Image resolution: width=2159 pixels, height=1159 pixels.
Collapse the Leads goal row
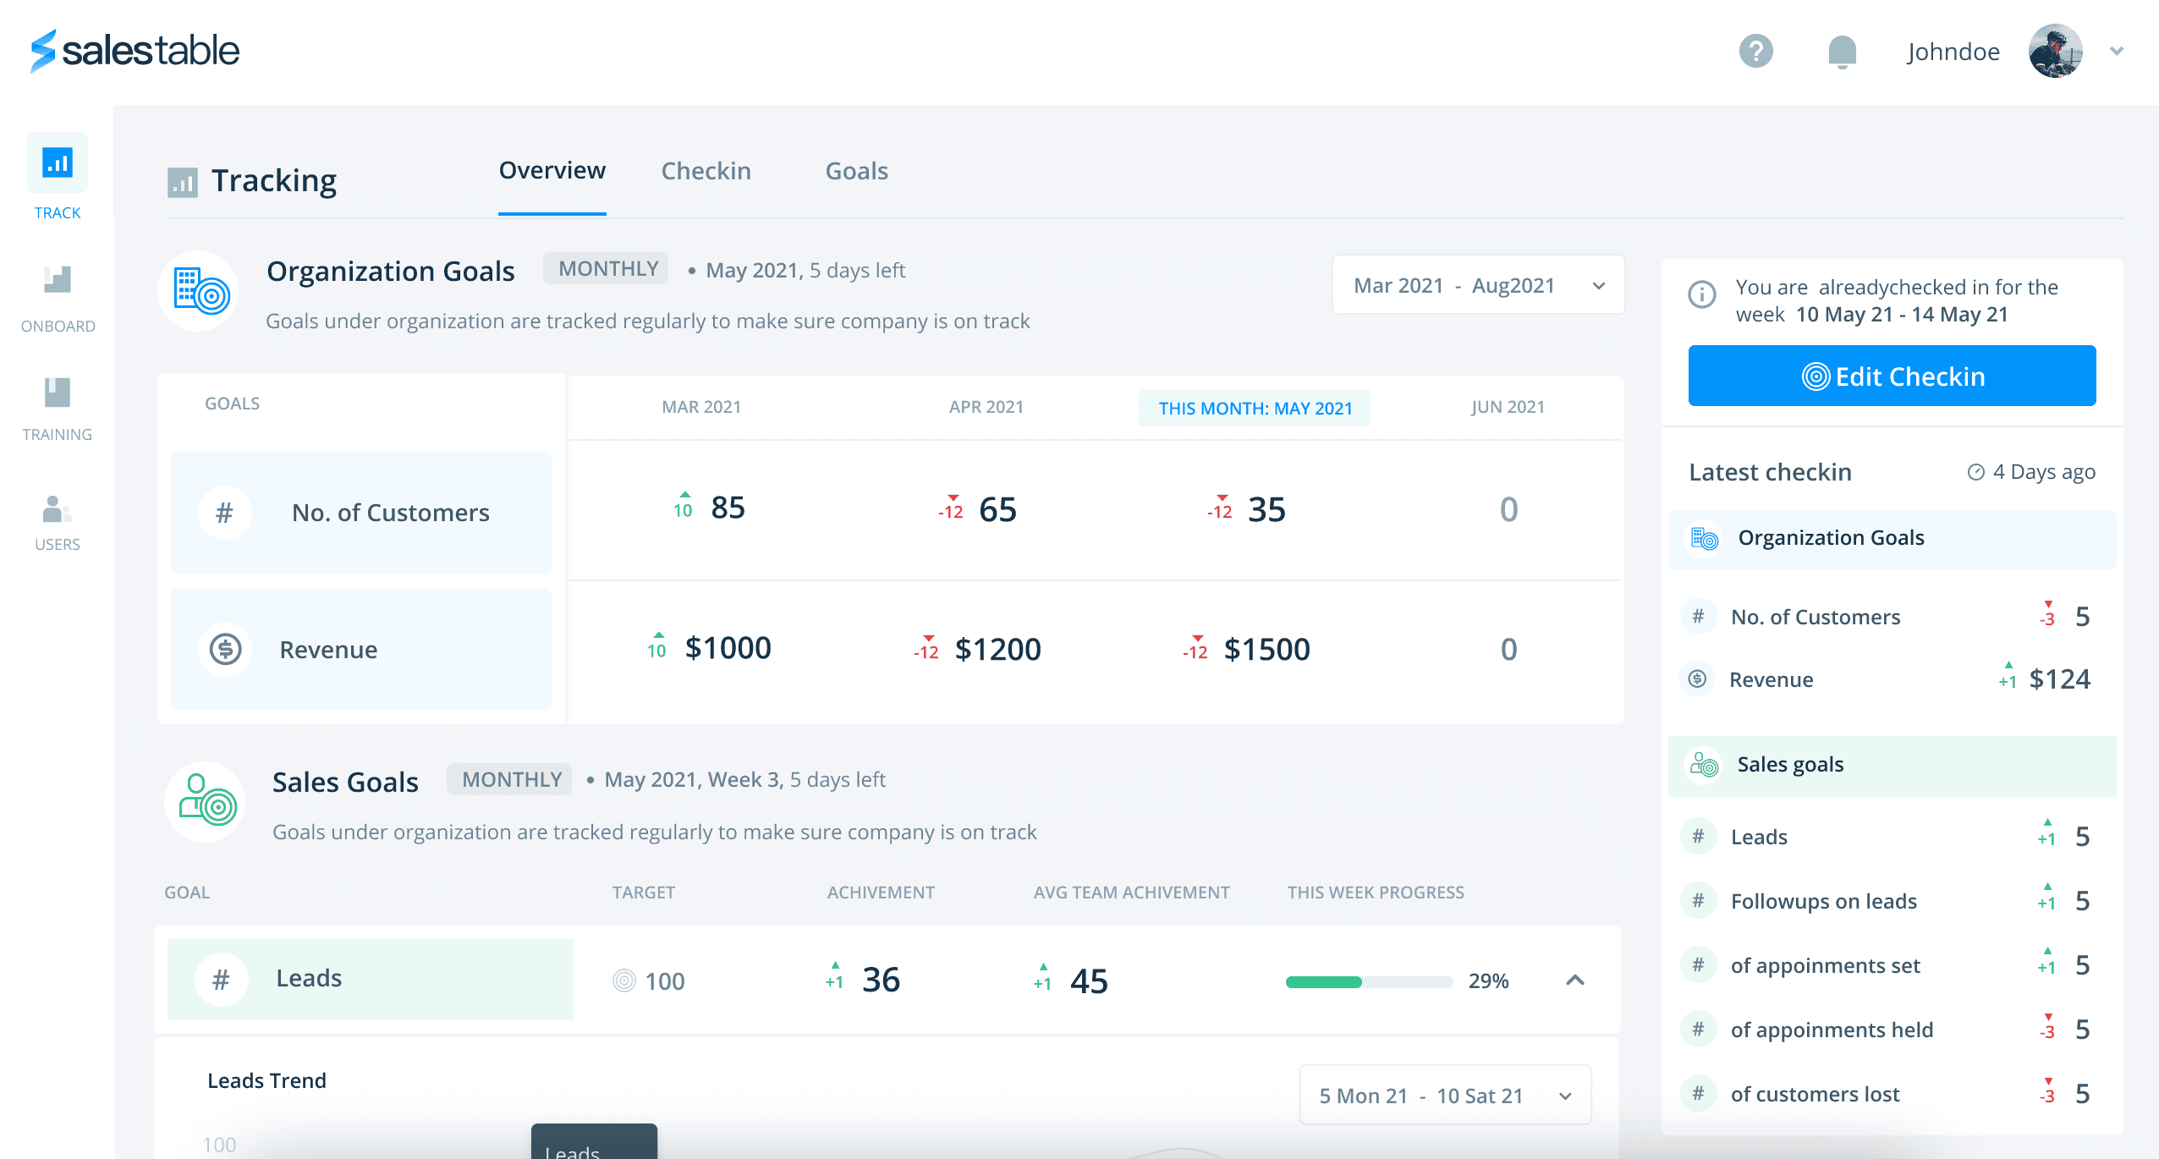pyautogui.click(x=1574, y=980)
